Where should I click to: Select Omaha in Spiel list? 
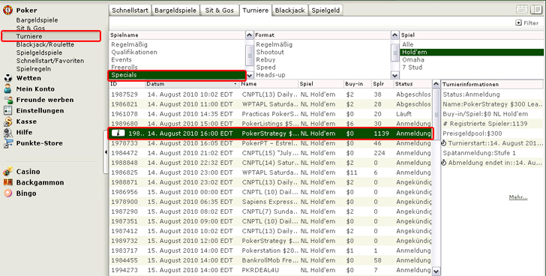pos(472,60)
